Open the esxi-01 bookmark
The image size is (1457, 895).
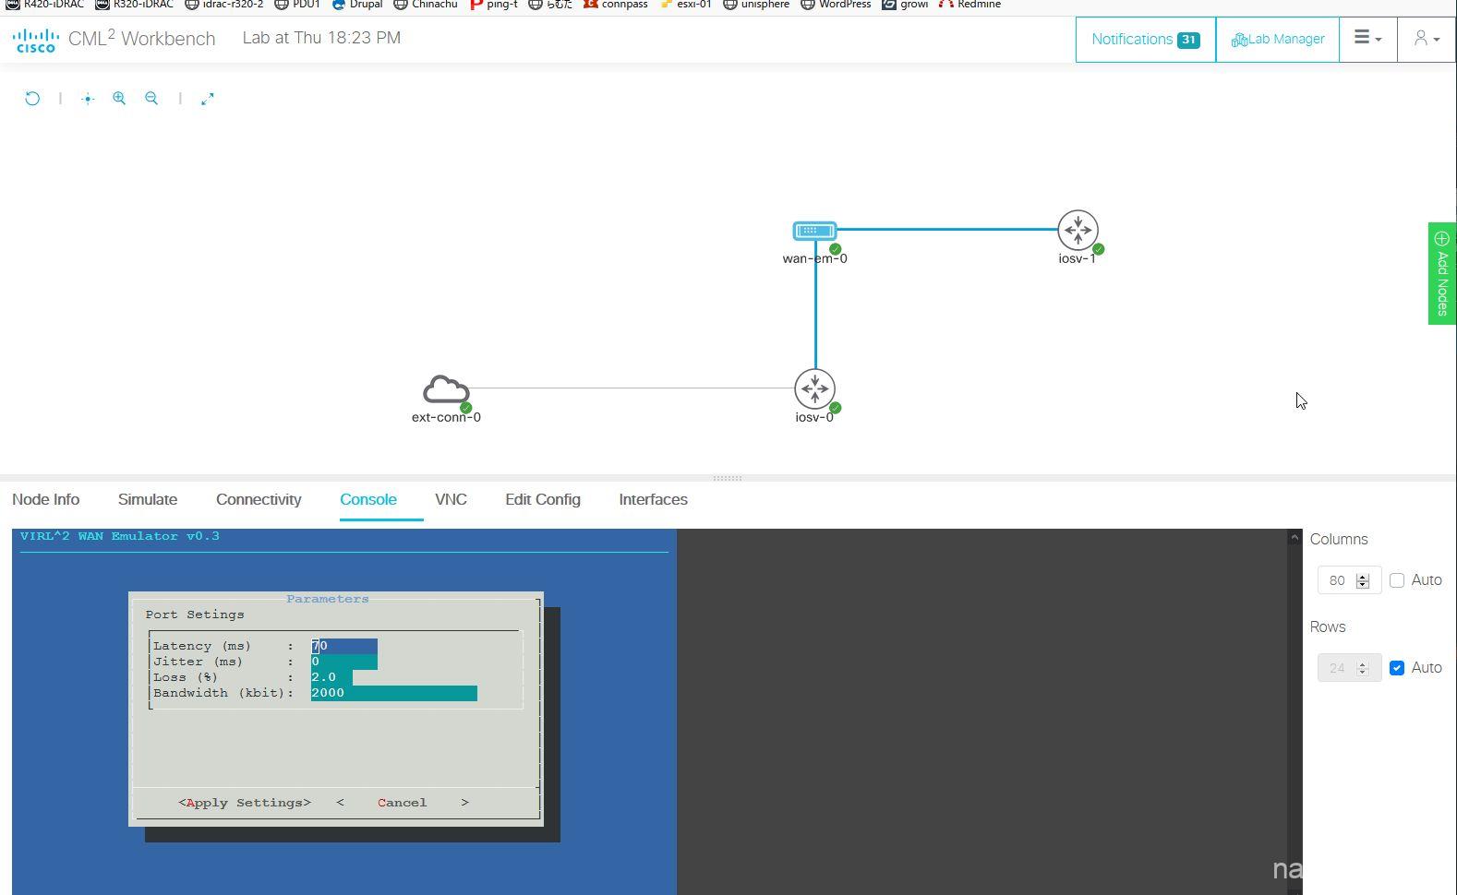coord(686,5)
